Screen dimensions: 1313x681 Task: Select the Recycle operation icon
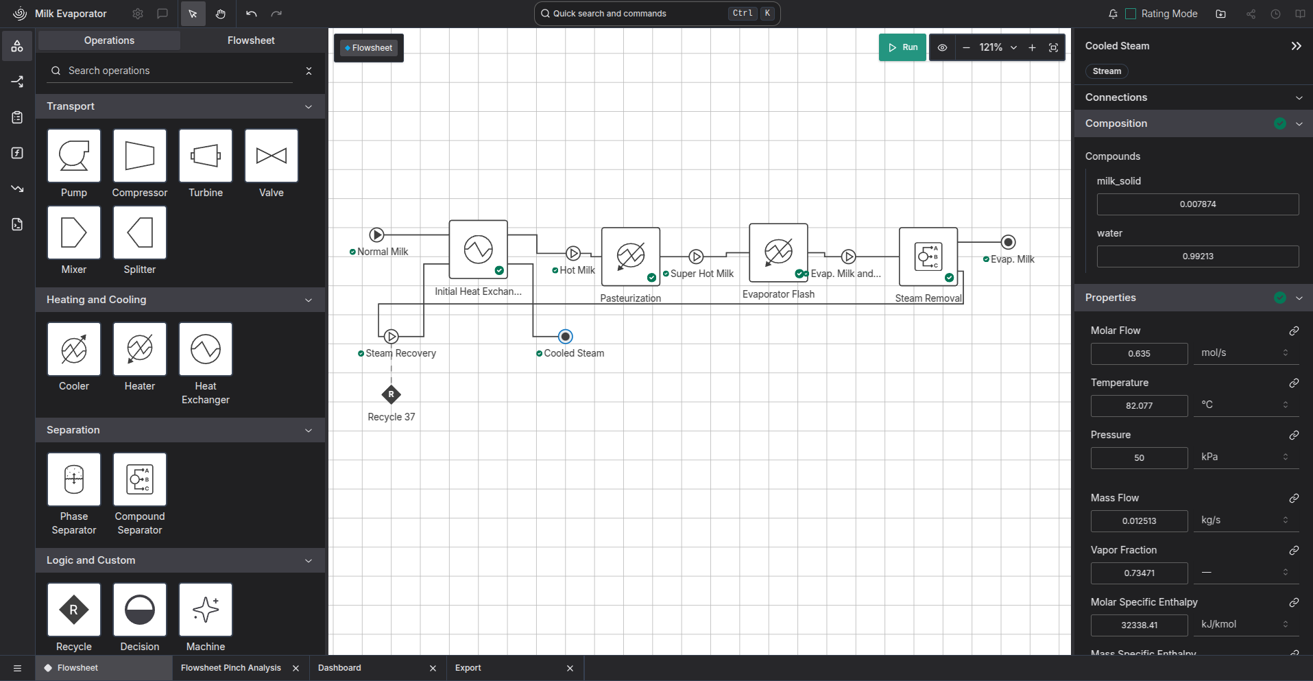(74, 610)
